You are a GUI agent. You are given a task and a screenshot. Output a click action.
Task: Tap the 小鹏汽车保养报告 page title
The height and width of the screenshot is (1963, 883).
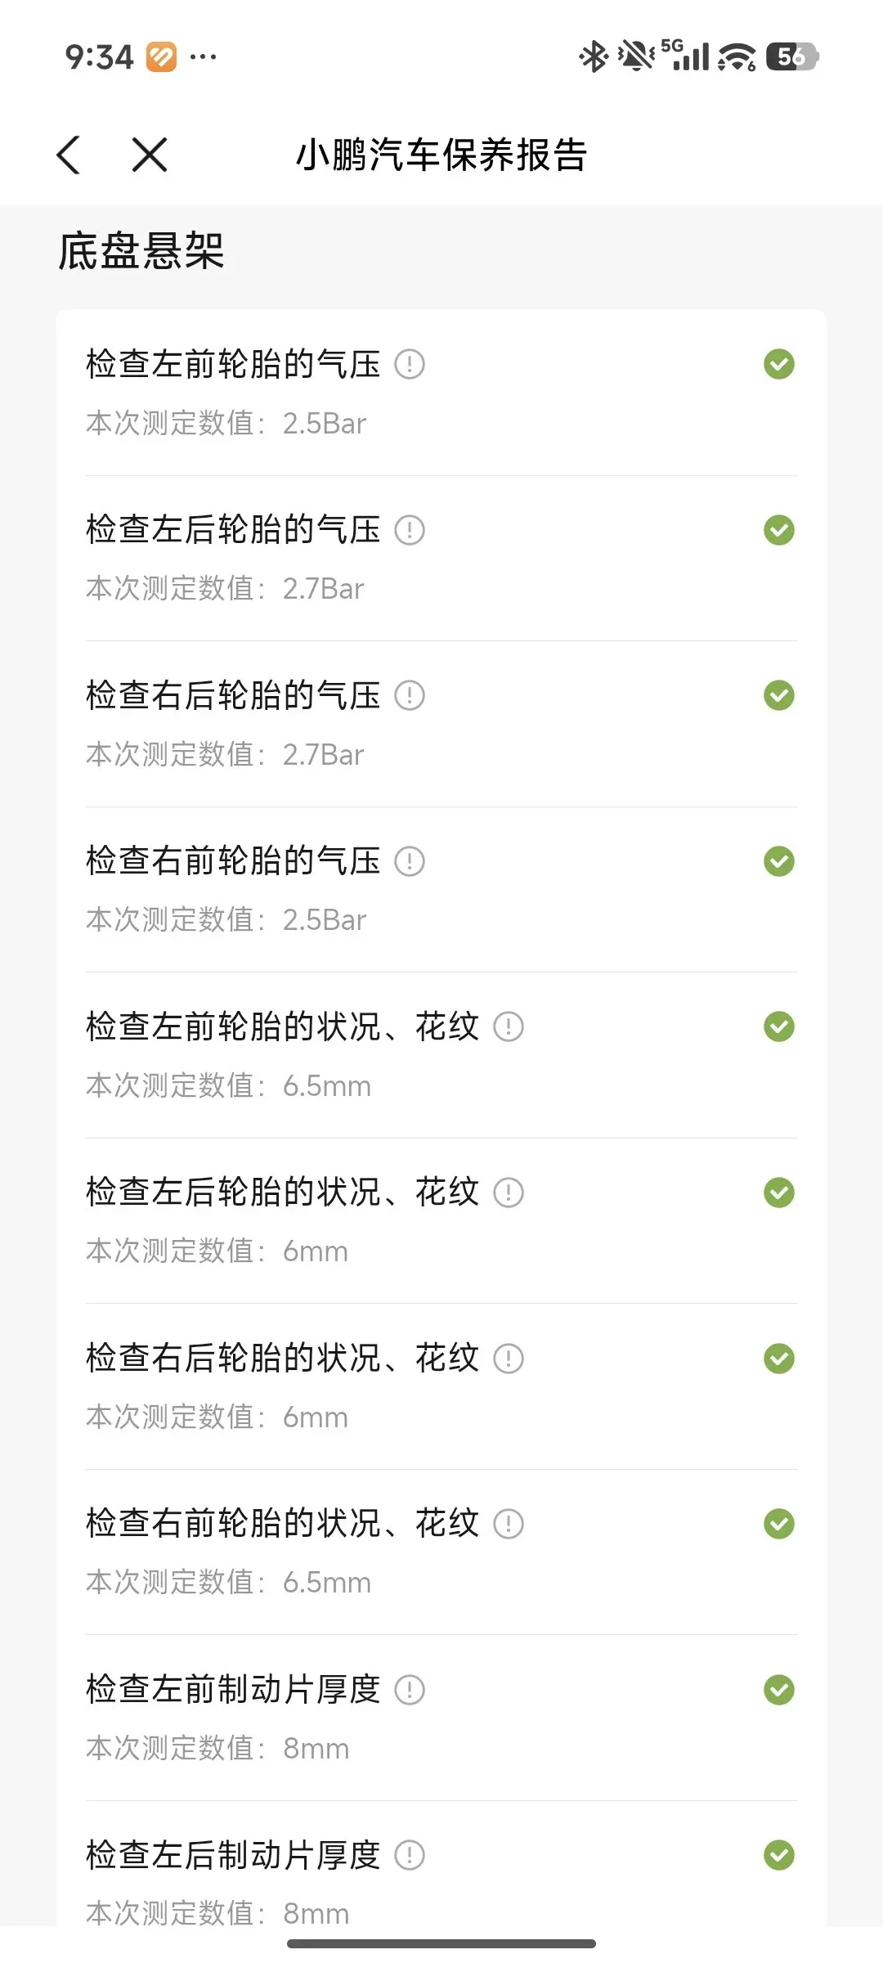[x=441, y=155]
